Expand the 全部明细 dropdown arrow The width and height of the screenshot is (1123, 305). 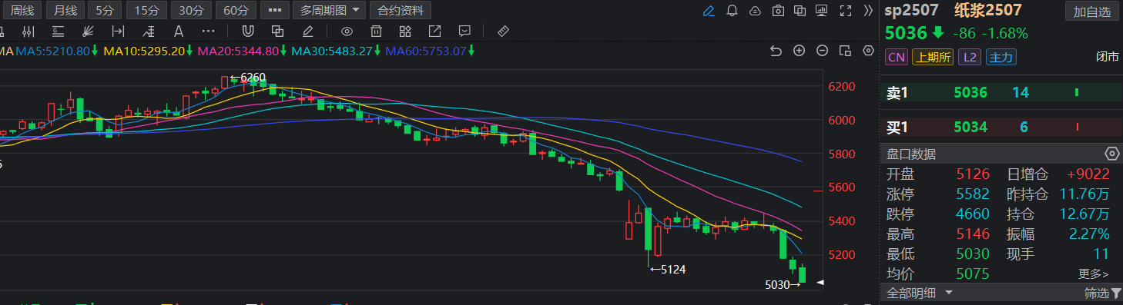coord(948,293)
